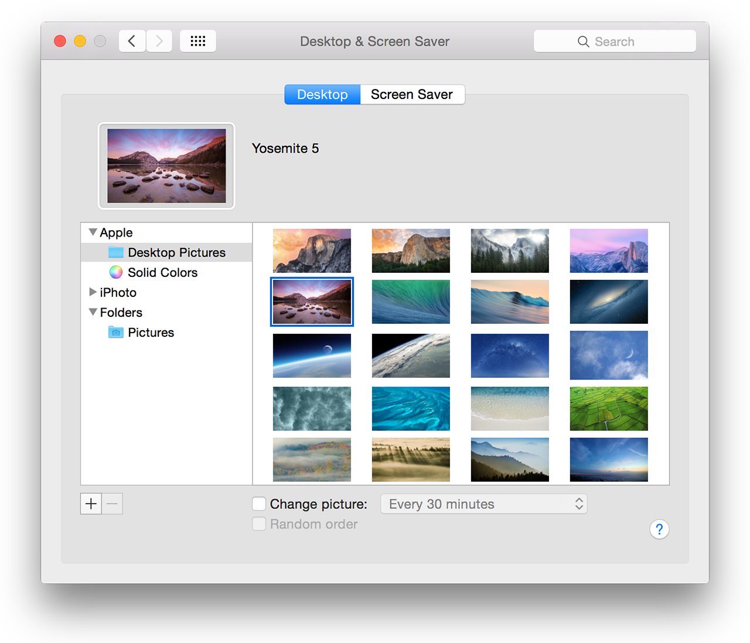Select Pictures folder in sidebar
Screen dimensions: 750x643
166,333
